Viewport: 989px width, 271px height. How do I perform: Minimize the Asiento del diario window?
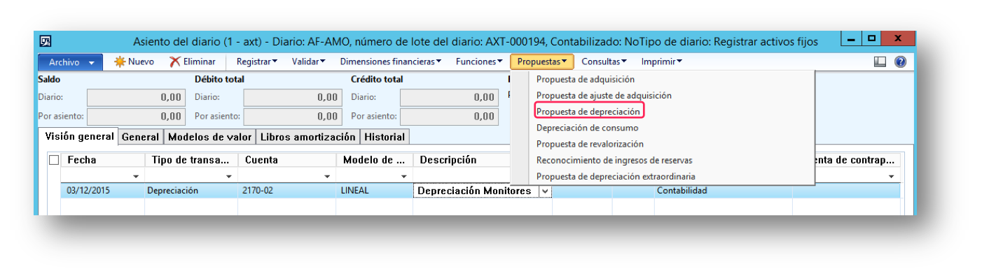(x=850, y=38)
